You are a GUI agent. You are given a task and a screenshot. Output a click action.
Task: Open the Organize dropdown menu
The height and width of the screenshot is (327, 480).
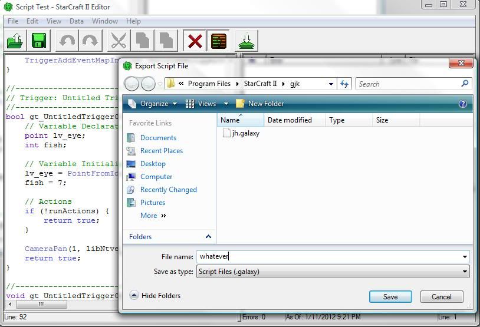click(153, 104)
